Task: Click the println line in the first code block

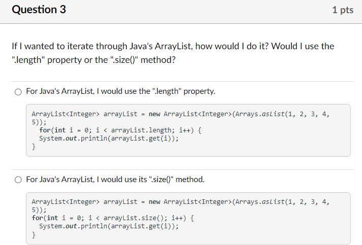Action: point(109,138)
